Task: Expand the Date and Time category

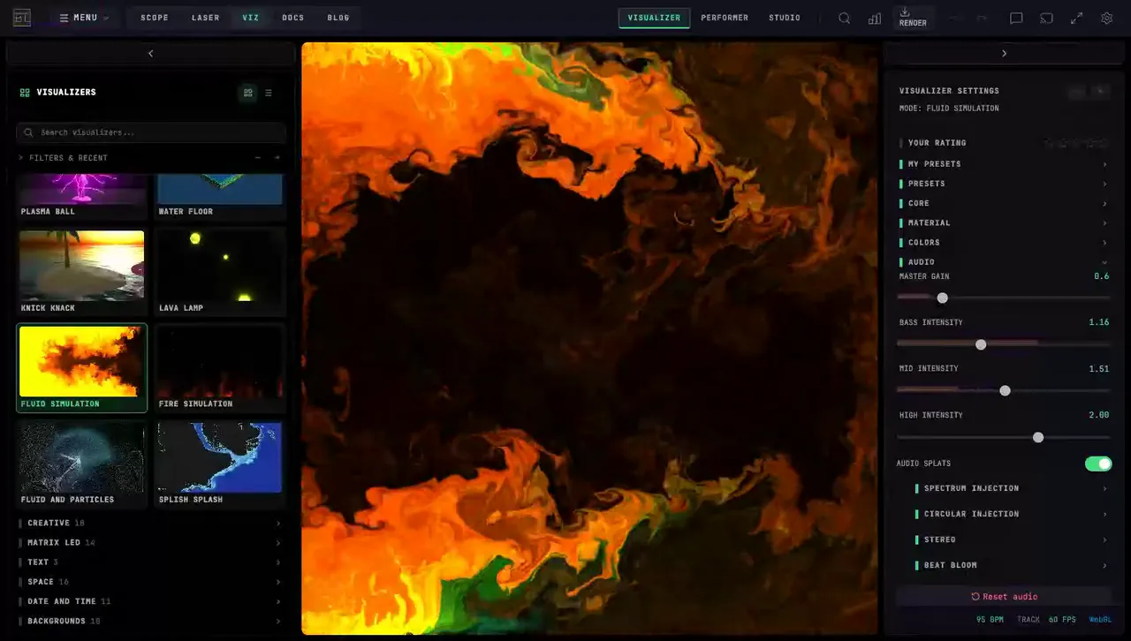Action: coord(150,601)
